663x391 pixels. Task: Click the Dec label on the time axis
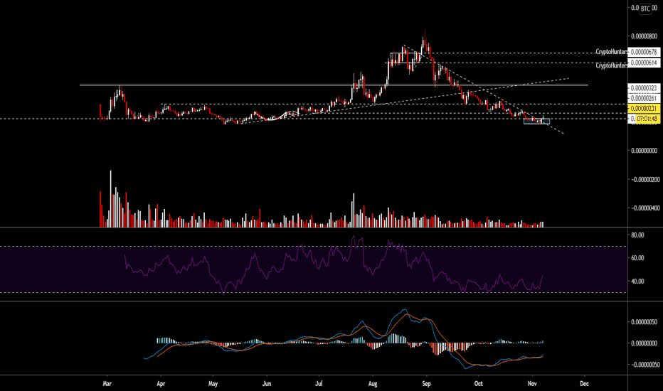pos(584,384)
